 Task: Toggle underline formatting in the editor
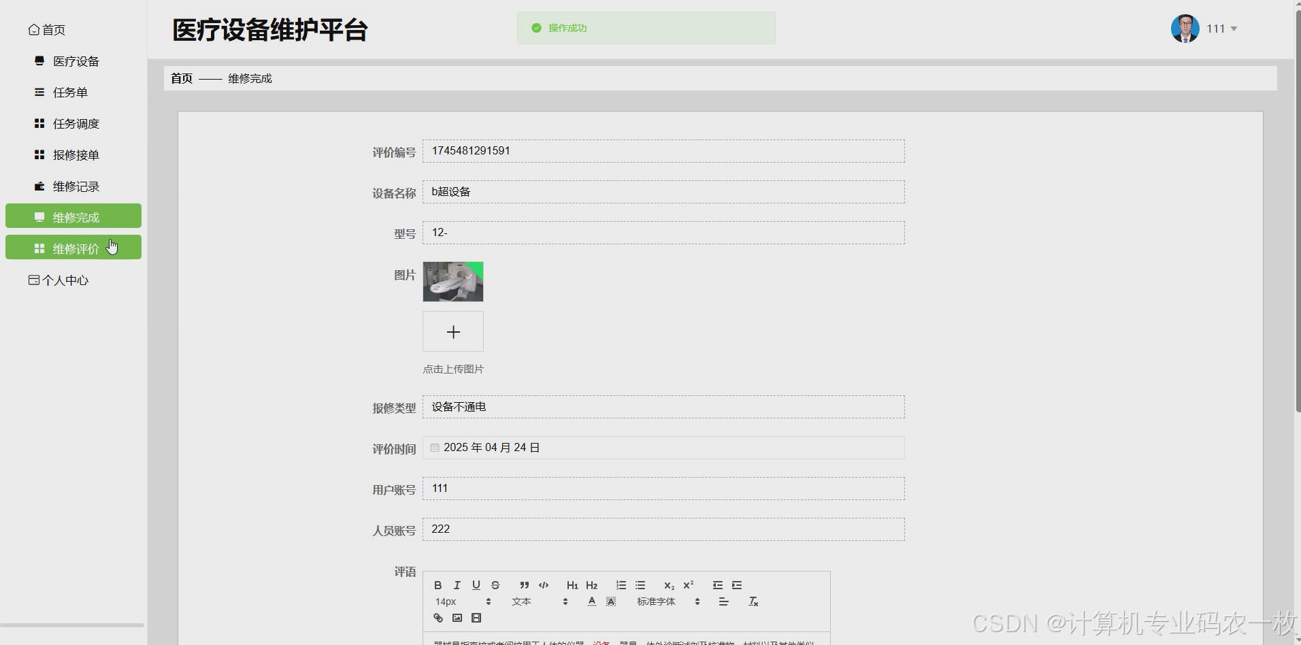click(x=476, y=585)
